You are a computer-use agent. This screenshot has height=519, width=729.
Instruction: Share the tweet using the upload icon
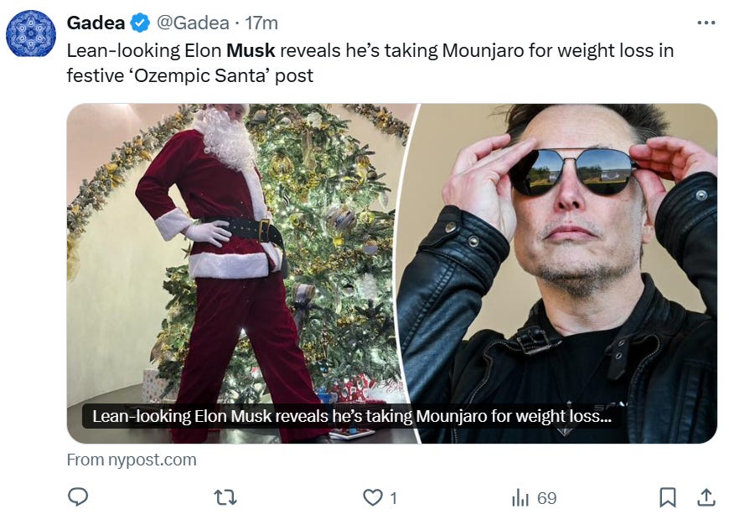[706, 497]
